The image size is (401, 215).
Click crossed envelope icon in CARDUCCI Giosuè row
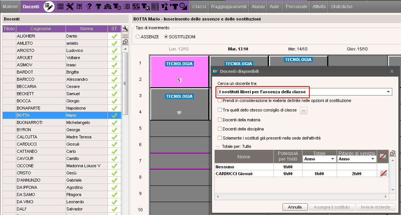point(383,174)
